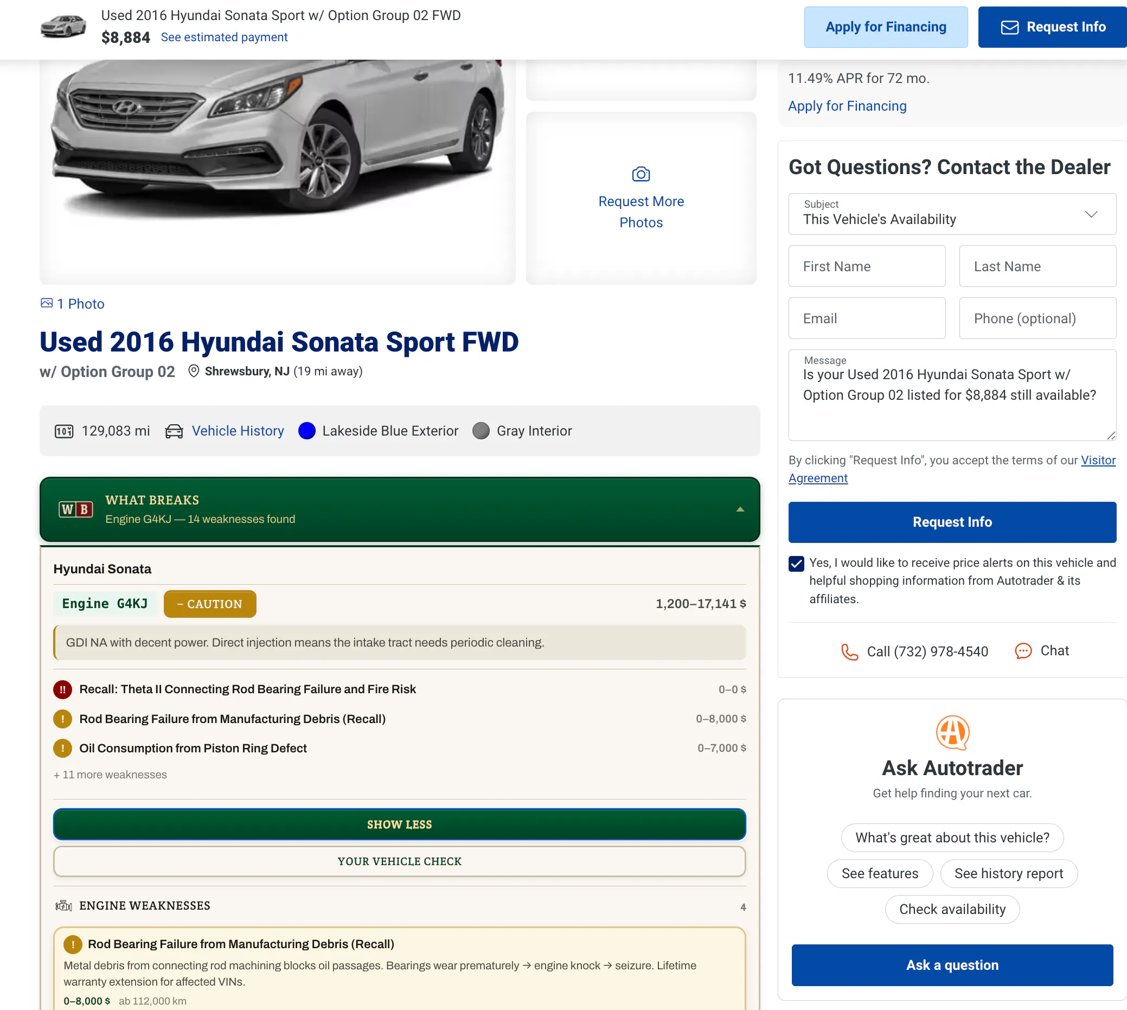Focus the First Name field
The height and width of the screenshot is (1010, 1127).
click(x=867, y=266)
